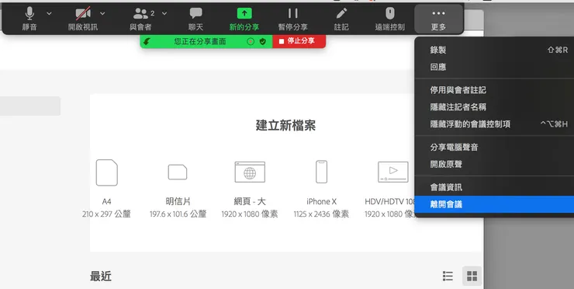Image resolution: width=574 pixels, height=289 pixels.
Task: Click the 197.6 x 101.6 公釐 size text
Action: [178, 214]
